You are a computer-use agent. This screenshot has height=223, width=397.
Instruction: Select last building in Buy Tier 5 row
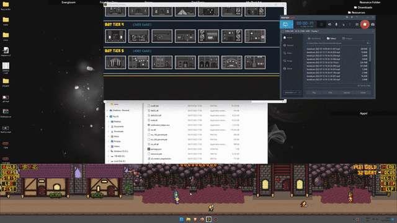255,62
